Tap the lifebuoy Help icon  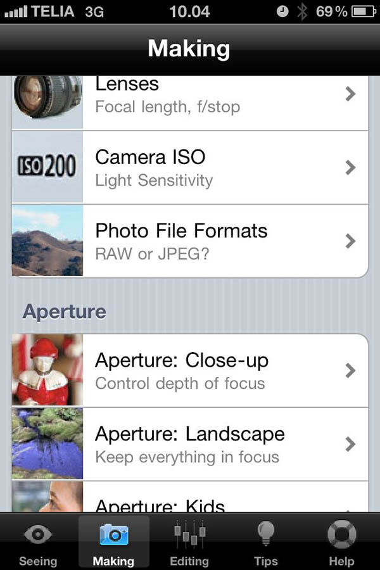tap(341, 535)
